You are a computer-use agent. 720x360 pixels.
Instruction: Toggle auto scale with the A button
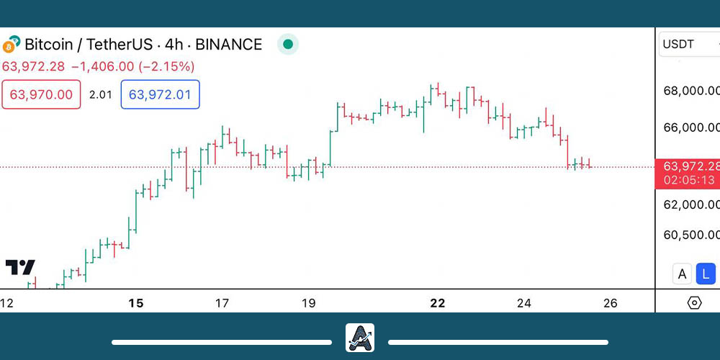[682, 274]
